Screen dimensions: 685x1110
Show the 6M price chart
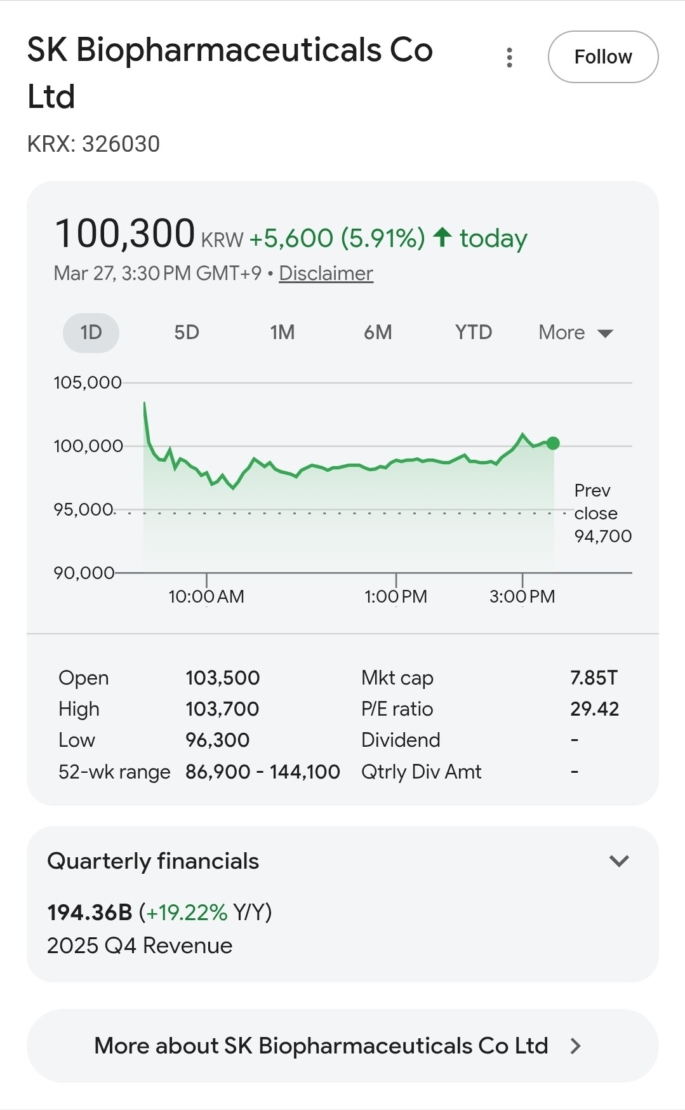pyautogui.click(x=378, y=332)
